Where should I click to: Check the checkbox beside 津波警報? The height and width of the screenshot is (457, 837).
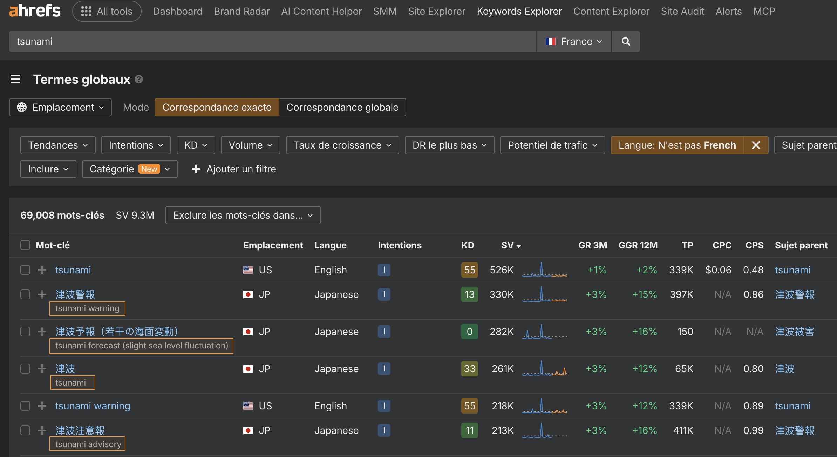(x=25, y=294)
